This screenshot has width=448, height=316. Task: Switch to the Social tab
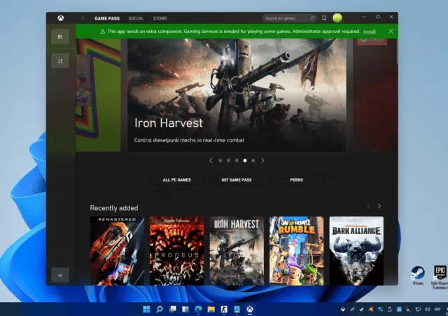coord(136,18)
